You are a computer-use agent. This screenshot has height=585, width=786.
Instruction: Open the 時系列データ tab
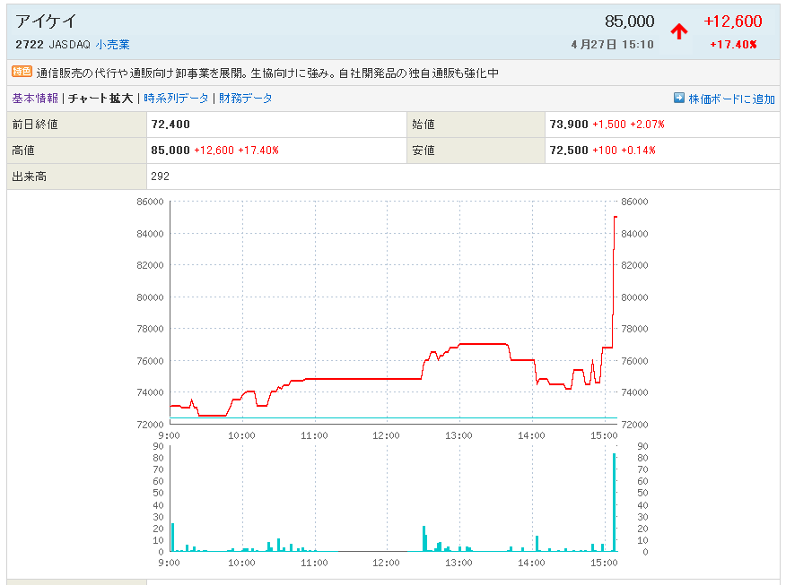coord(176,99)
